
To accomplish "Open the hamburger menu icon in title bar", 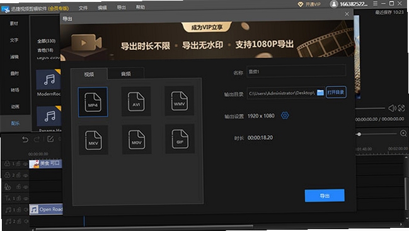I will [x=375, y=3].
